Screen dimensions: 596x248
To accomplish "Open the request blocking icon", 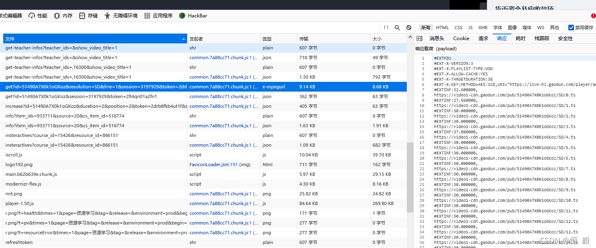I will point(409,28).
